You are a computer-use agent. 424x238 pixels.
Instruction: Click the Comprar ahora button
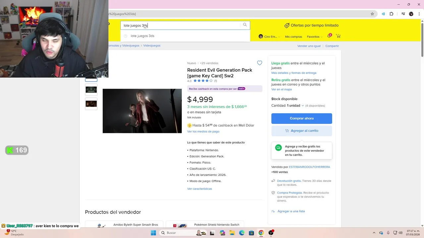click(302, 118)
